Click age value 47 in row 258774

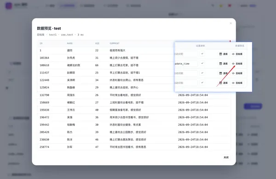click(97, 147)
